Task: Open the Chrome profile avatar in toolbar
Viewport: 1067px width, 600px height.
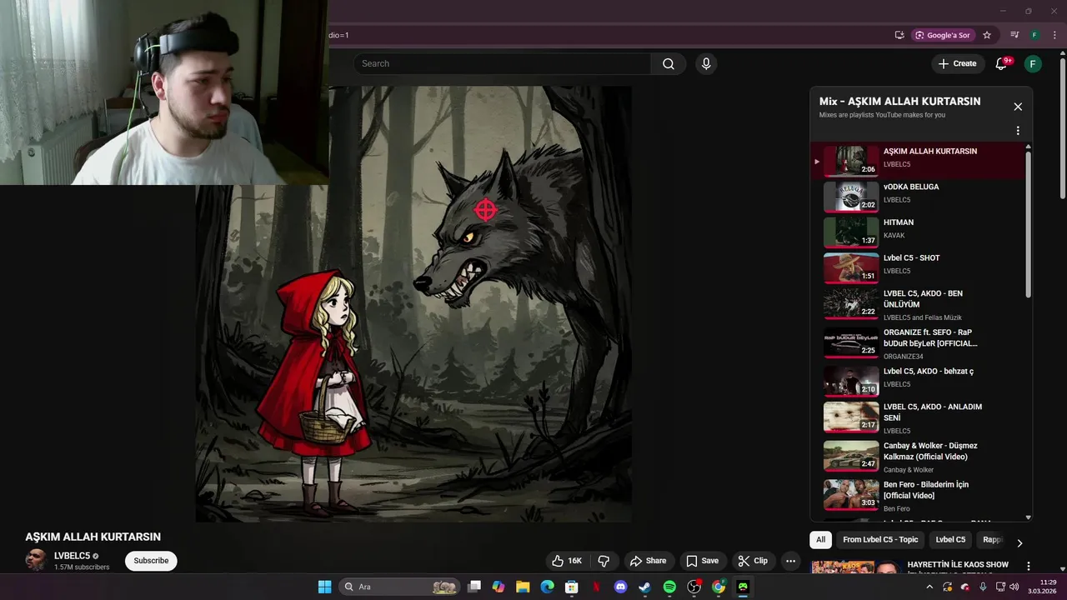Action: (x=1034, y=35)
